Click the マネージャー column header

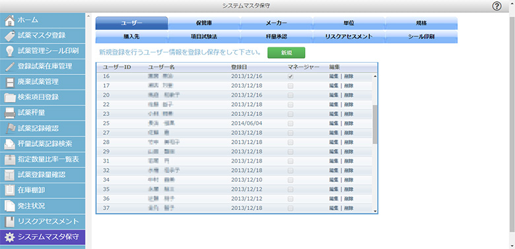point(304,67)
